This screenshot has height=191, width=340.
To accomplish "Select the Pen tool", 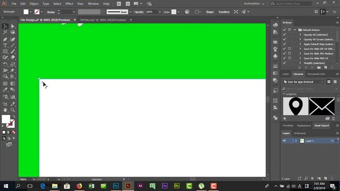I will tap(5, 39).
